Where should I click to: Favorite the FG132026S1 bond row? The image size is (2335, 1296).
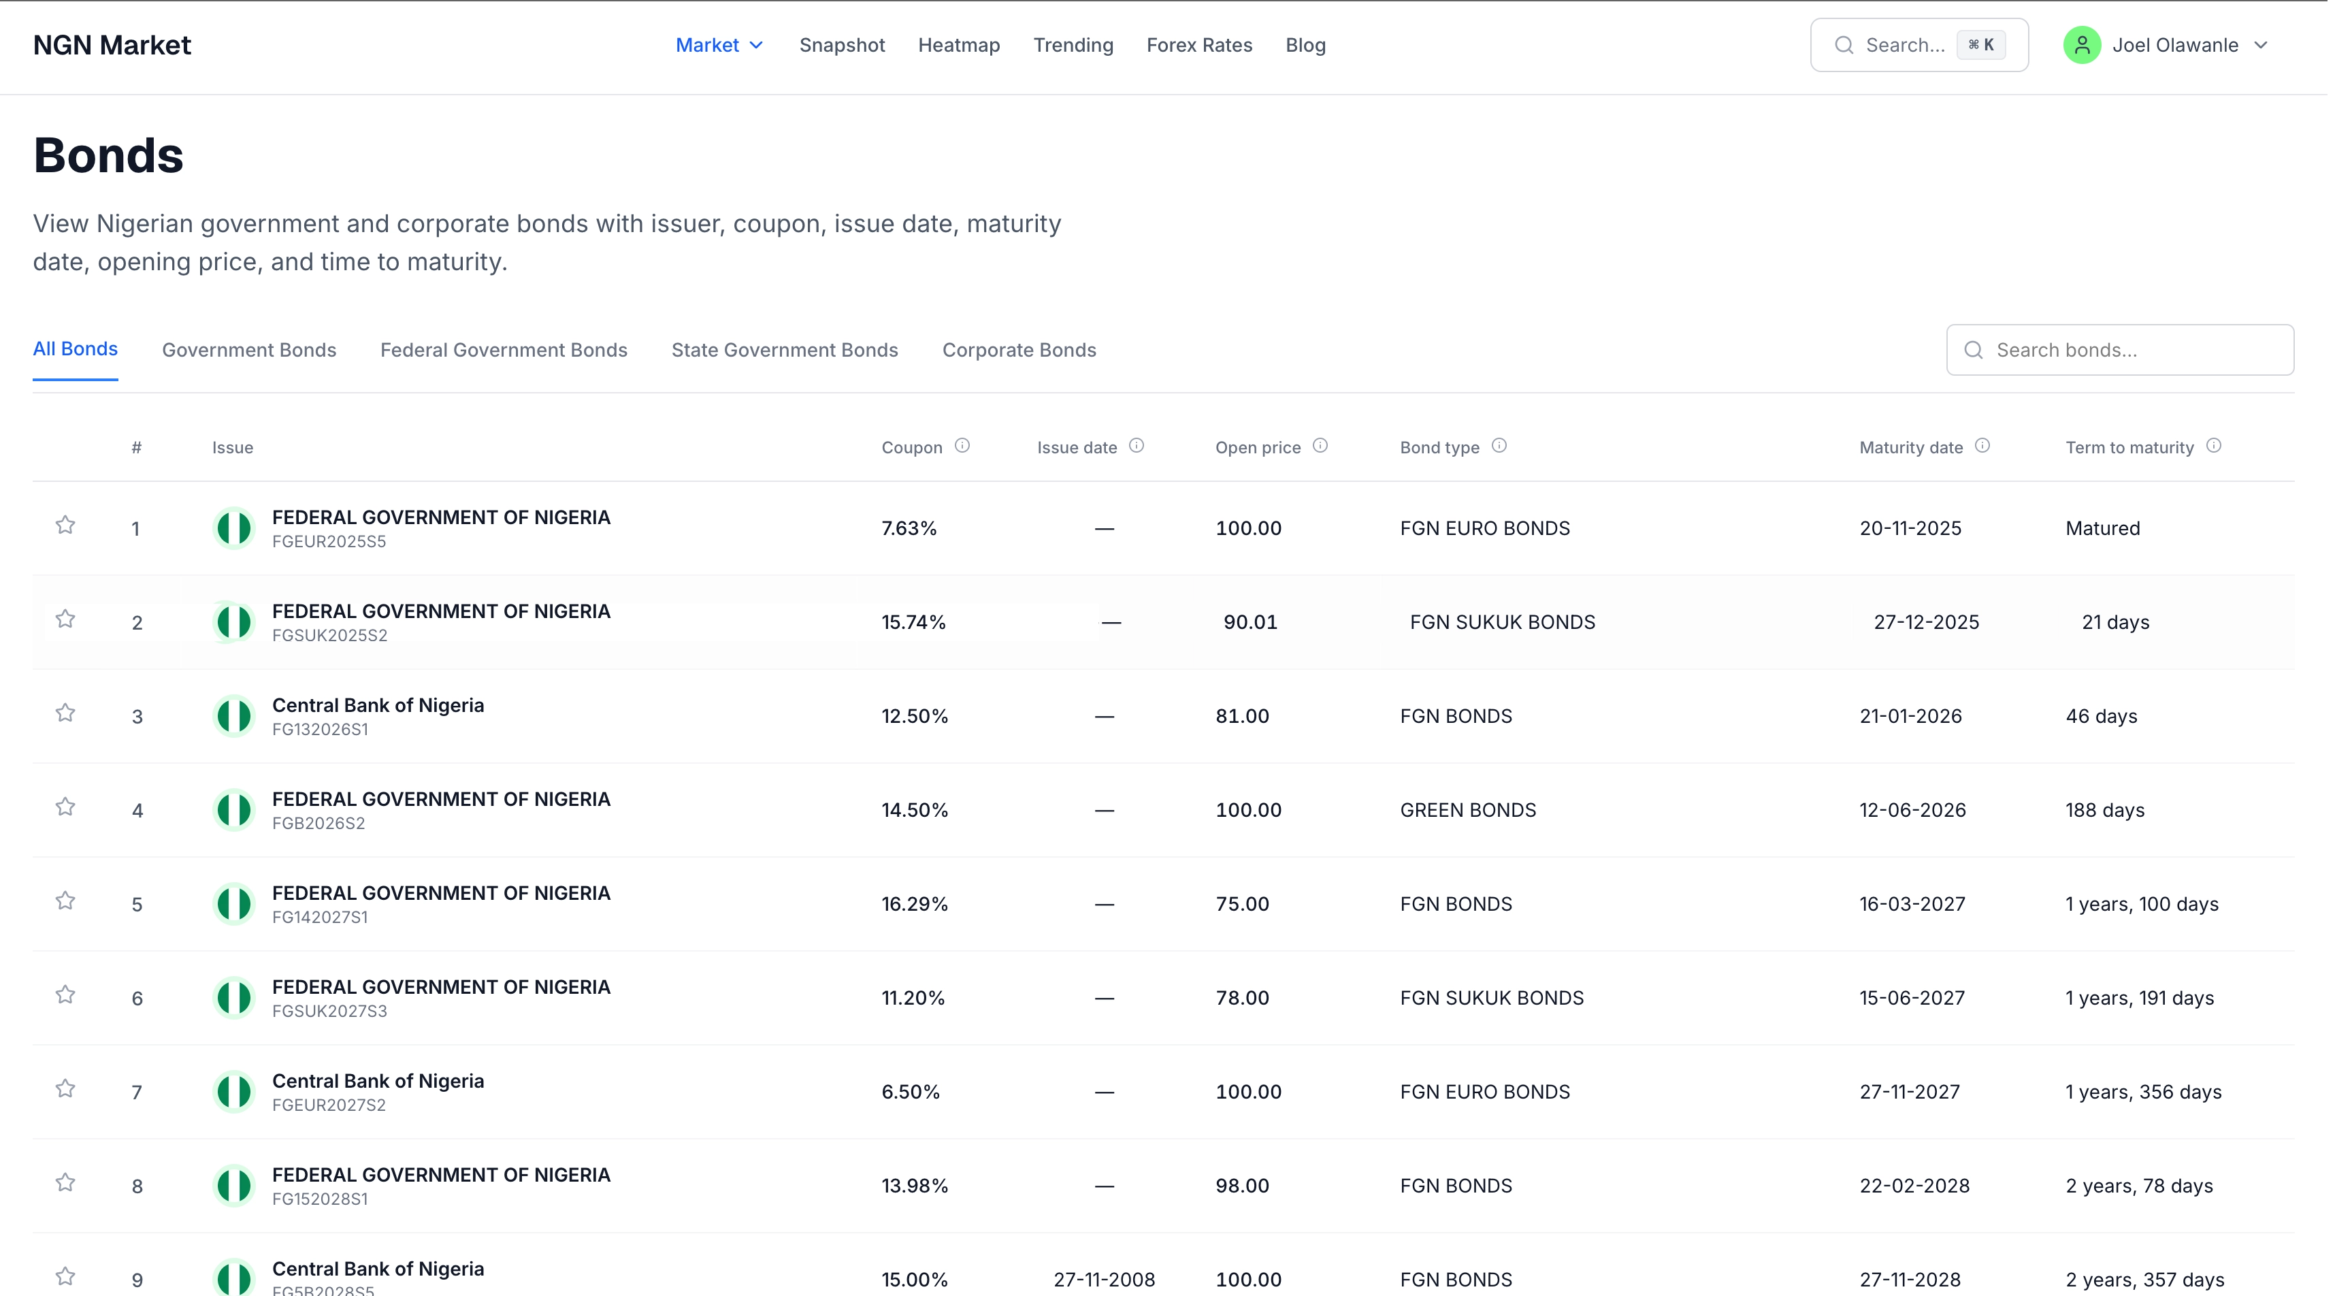tap(65, 713)
